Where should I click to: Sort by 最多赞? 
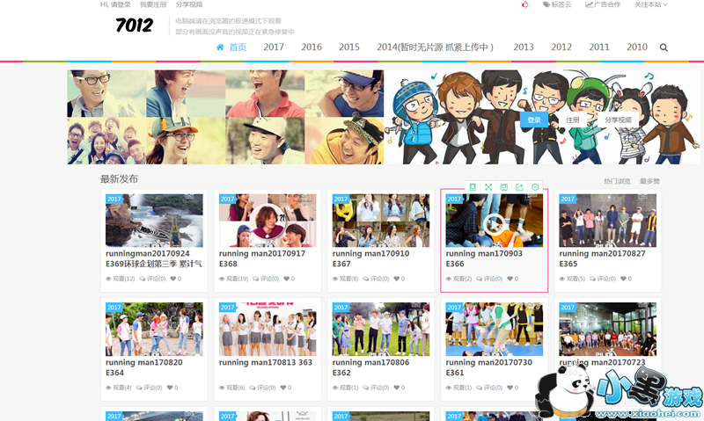(x=649, y=181)
